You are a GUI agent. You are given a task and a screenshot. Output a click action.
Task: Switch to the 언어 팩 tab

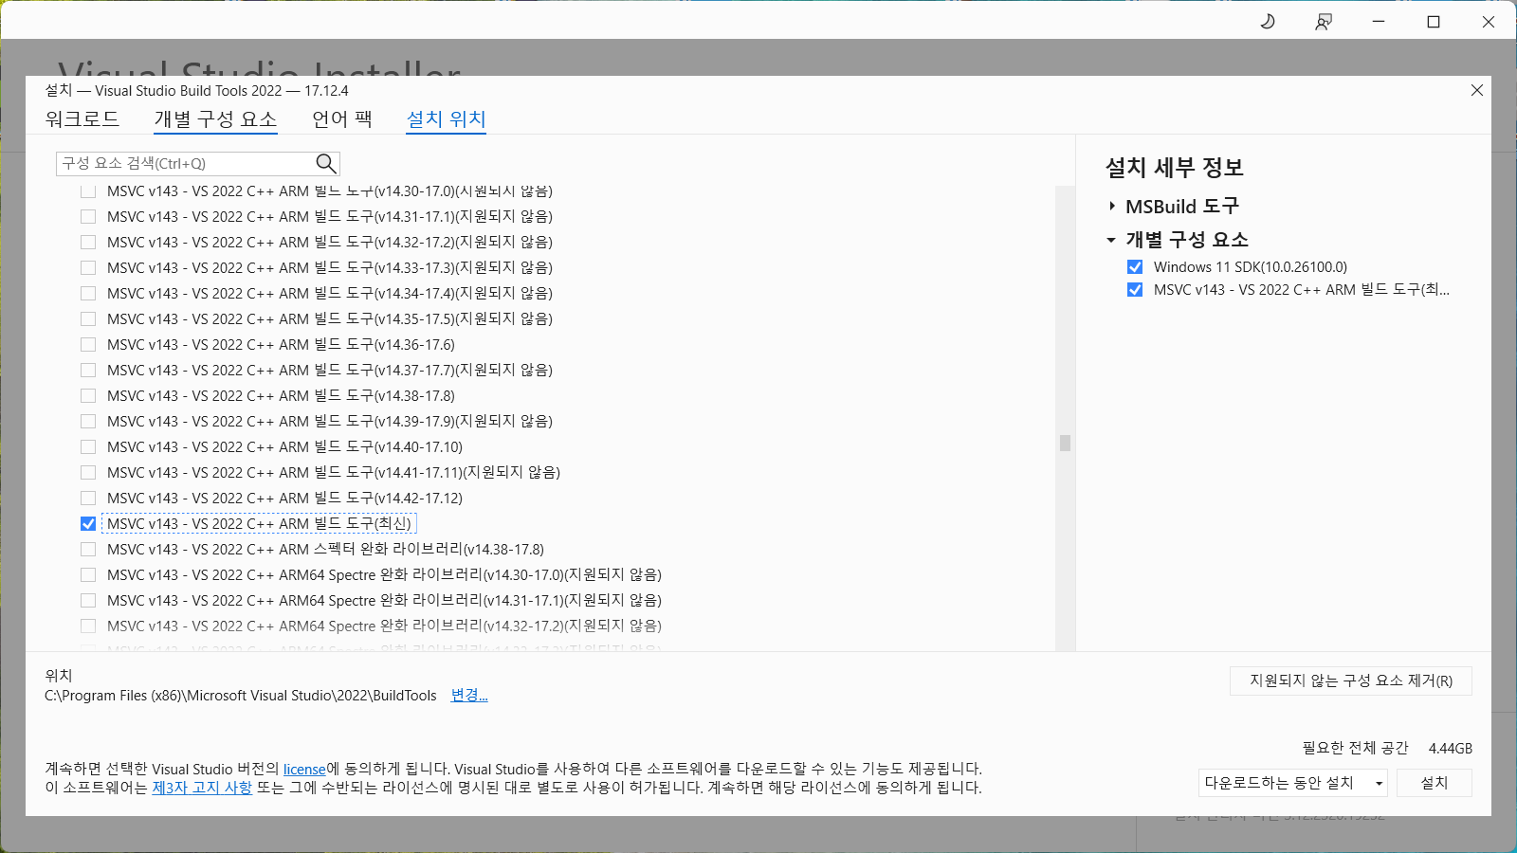pos(342,119)
